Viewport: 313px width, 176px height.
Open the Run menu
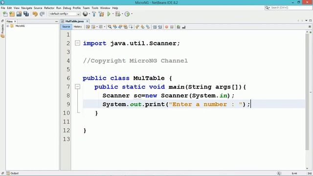tap(59, 8)
